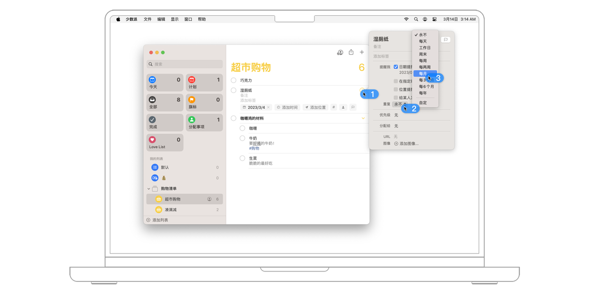Open the 编辑 menu
Viewport: 589px width, 294px height.
tap(161, 19)
